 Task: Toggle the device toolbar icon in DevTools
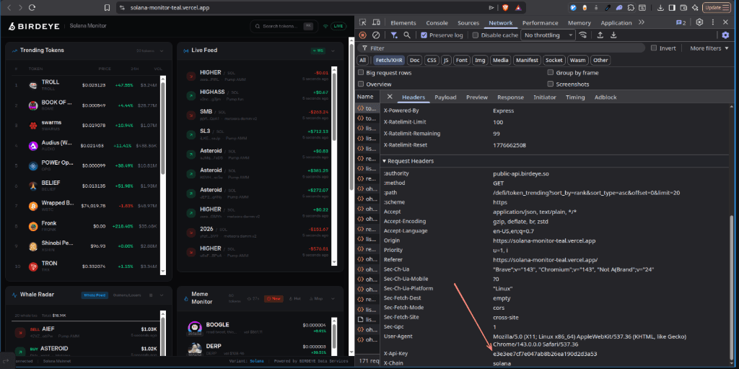[376, 22]
